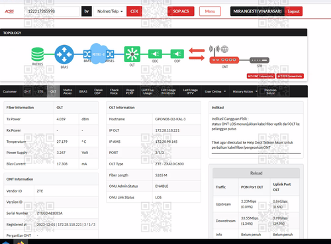Open the Metro Akses tab

(68, 91)
